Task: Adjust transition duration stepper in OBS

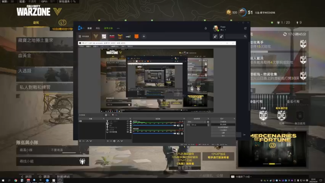Action: click(x=208, y=125)
